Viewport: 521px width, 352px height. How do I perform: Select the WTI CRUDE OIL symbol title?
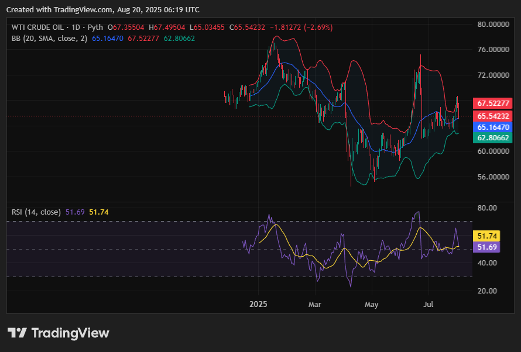point(37,27)
